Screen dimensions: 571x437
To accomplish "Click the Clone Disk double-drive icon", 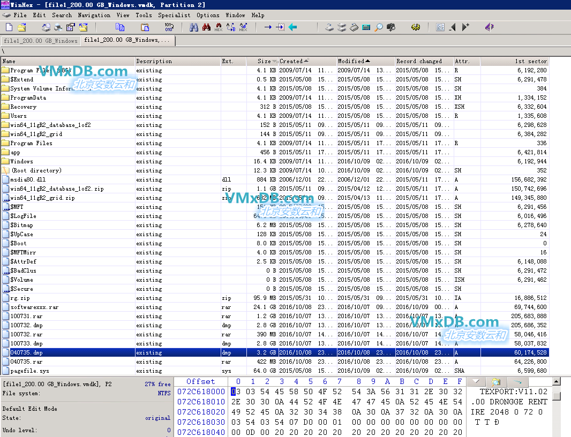I will pos(342,27).
